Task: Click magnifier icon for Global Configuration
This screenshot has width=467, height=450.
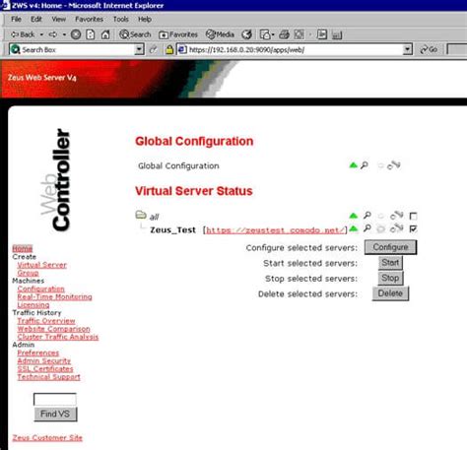Action: point(365,165)
